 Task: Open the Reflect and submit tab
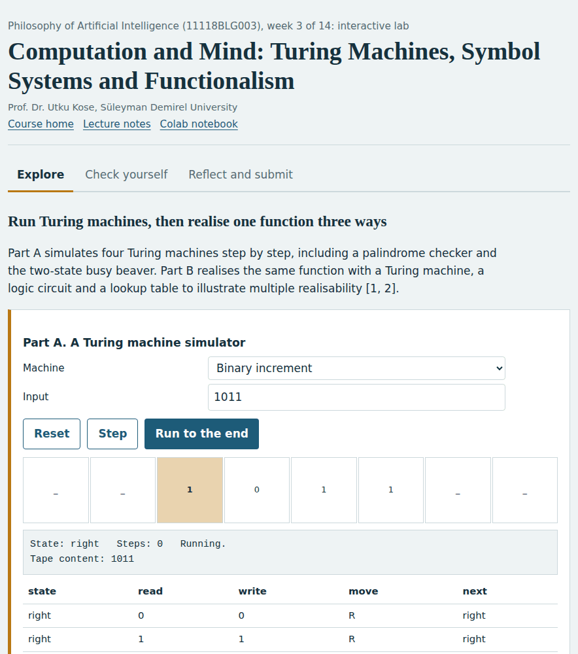(x=241, y=175)
